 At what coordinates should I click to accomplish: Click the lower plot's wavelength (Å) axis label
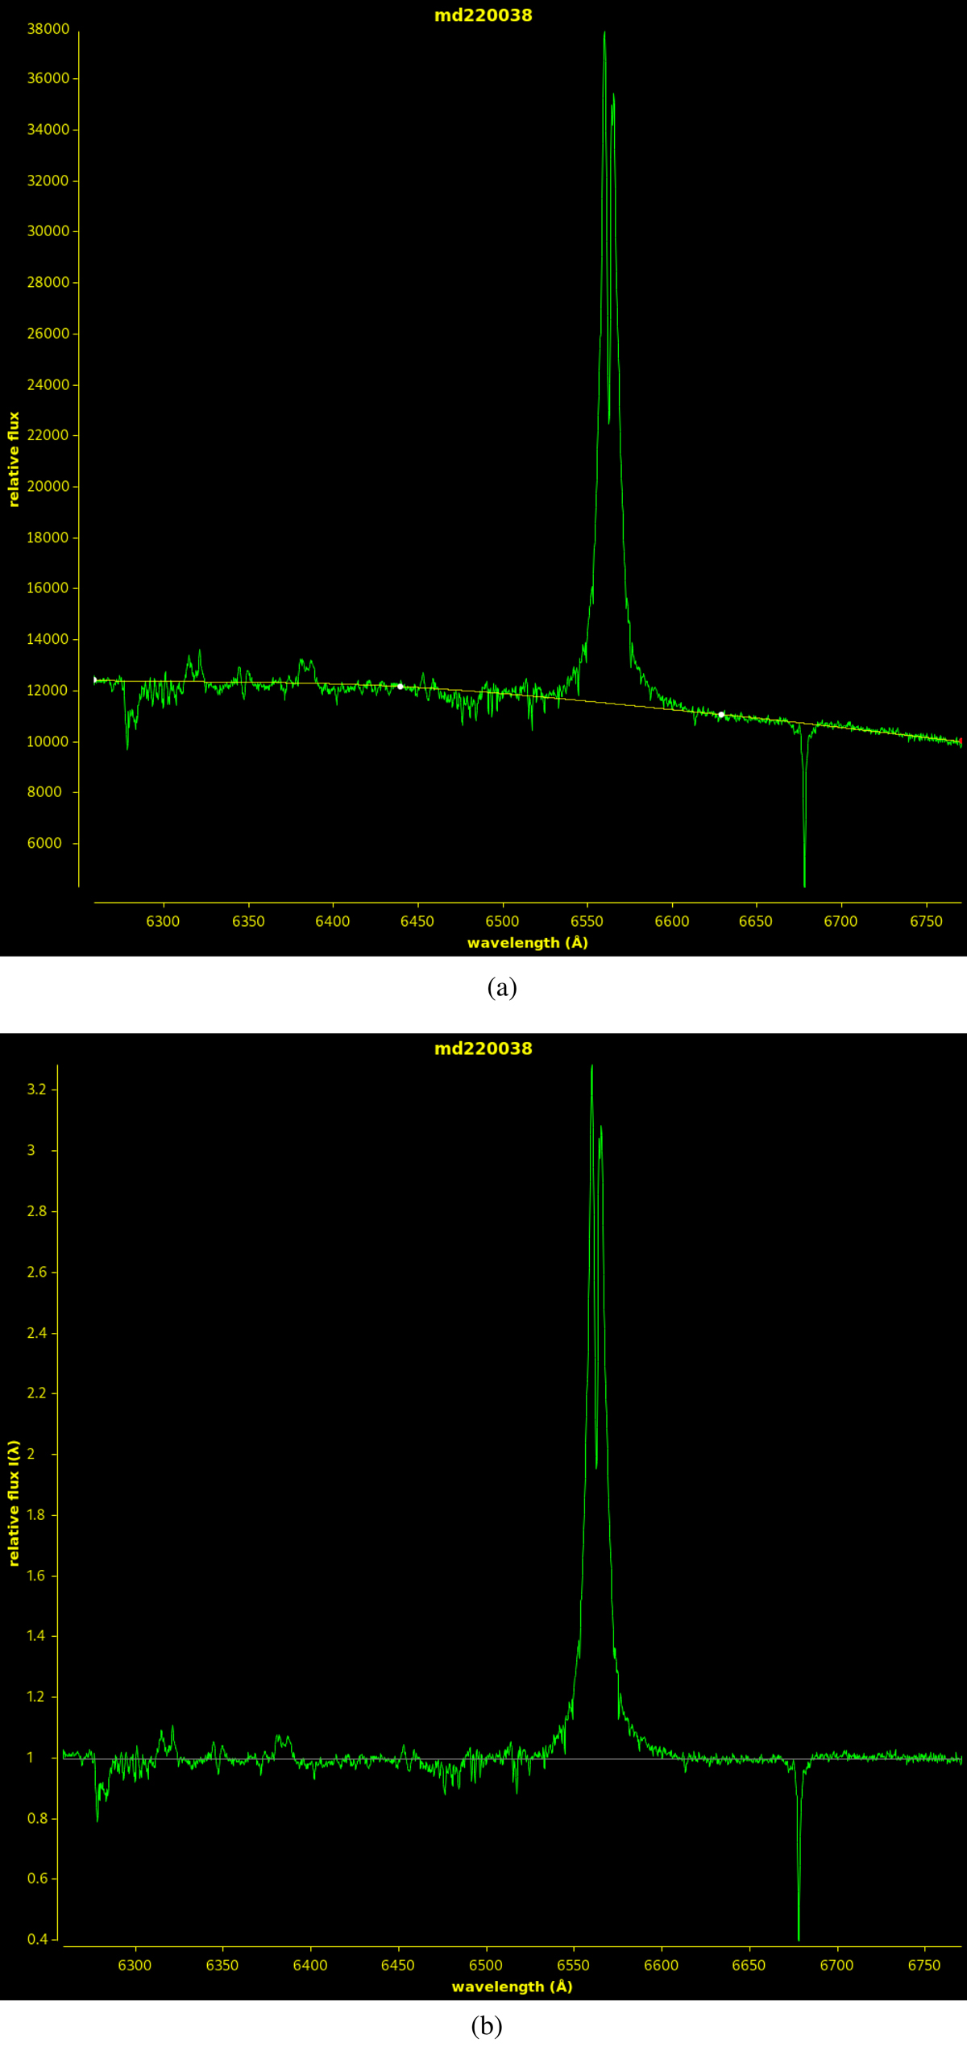(x=512, y=1987)
